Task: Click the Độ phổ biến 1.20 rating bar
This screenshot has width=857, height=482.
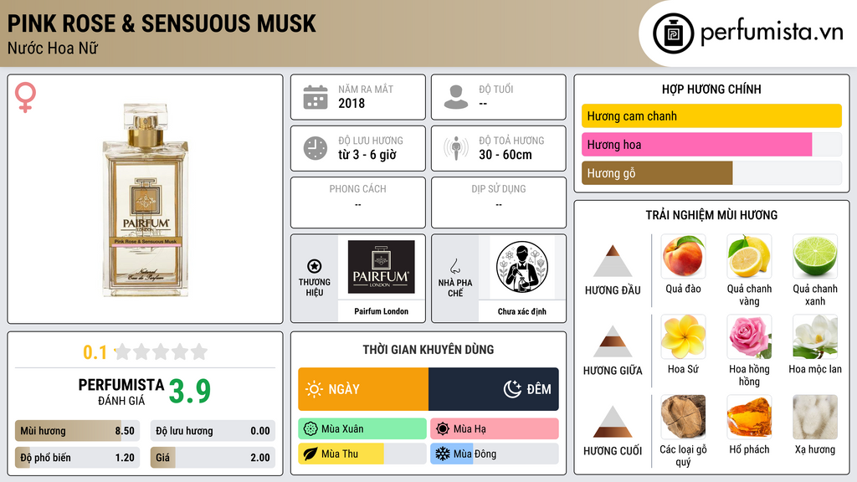Action: click(77, 458)
